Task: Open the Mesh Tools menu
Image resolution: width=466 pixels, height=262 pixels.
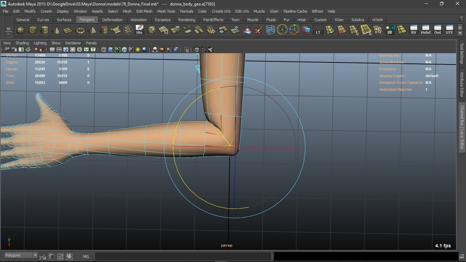Action: (166, 11)
